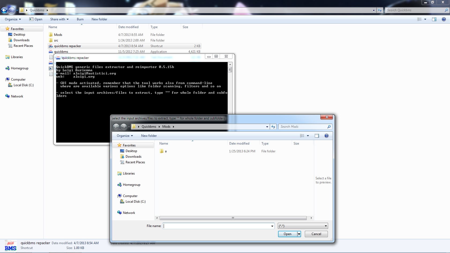Click the back arrow in the file dialog
Screen dimensions: 450x253
[x=116, y=127]
